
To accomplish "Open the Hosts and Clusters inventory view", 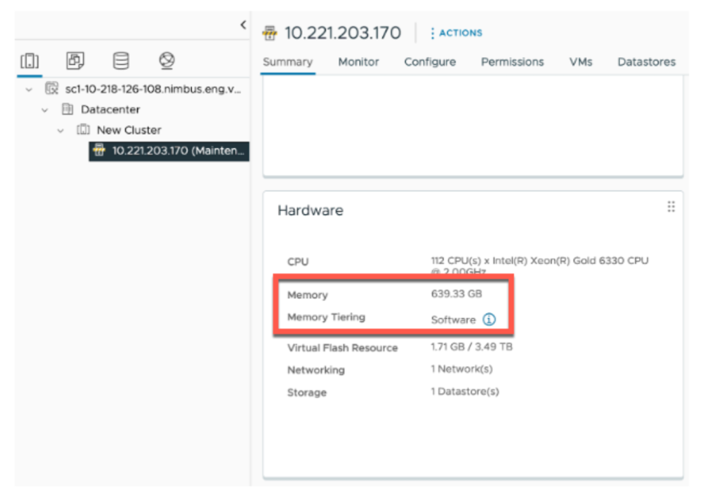I will [x=29, y=63].
